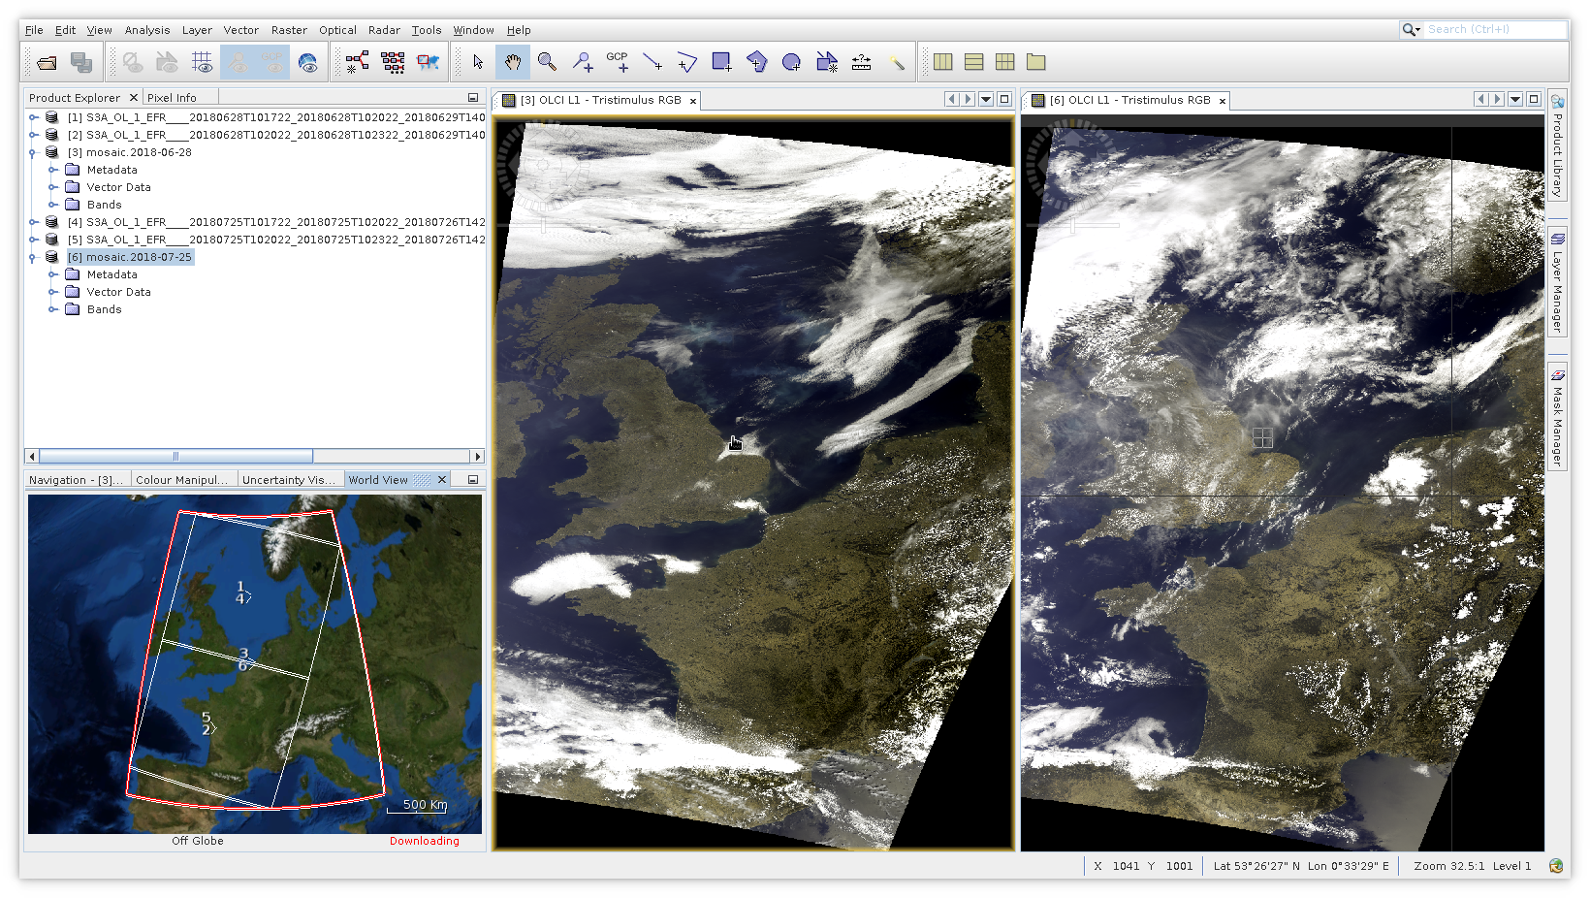Click the Product Explorer horizontal scrollbar
1590x898 pixels.
pyautogui.click(x=175, y=456)
